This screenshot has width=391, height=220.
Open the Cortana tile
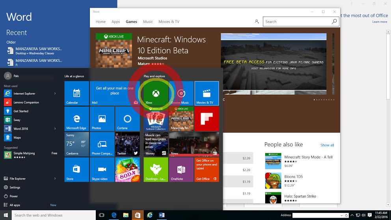point(127,119)
